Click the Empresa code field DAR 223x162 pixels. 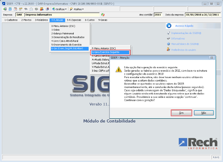point(20,15)
